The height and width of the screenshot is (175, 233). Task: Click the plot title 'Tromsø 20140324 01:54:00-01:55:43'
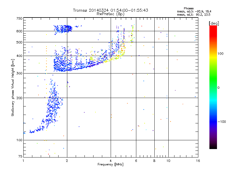pyautogui.click(x=110, y=10)
